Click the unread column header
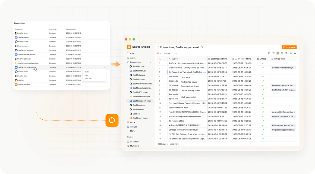The image size is (315, 174). 263,59
